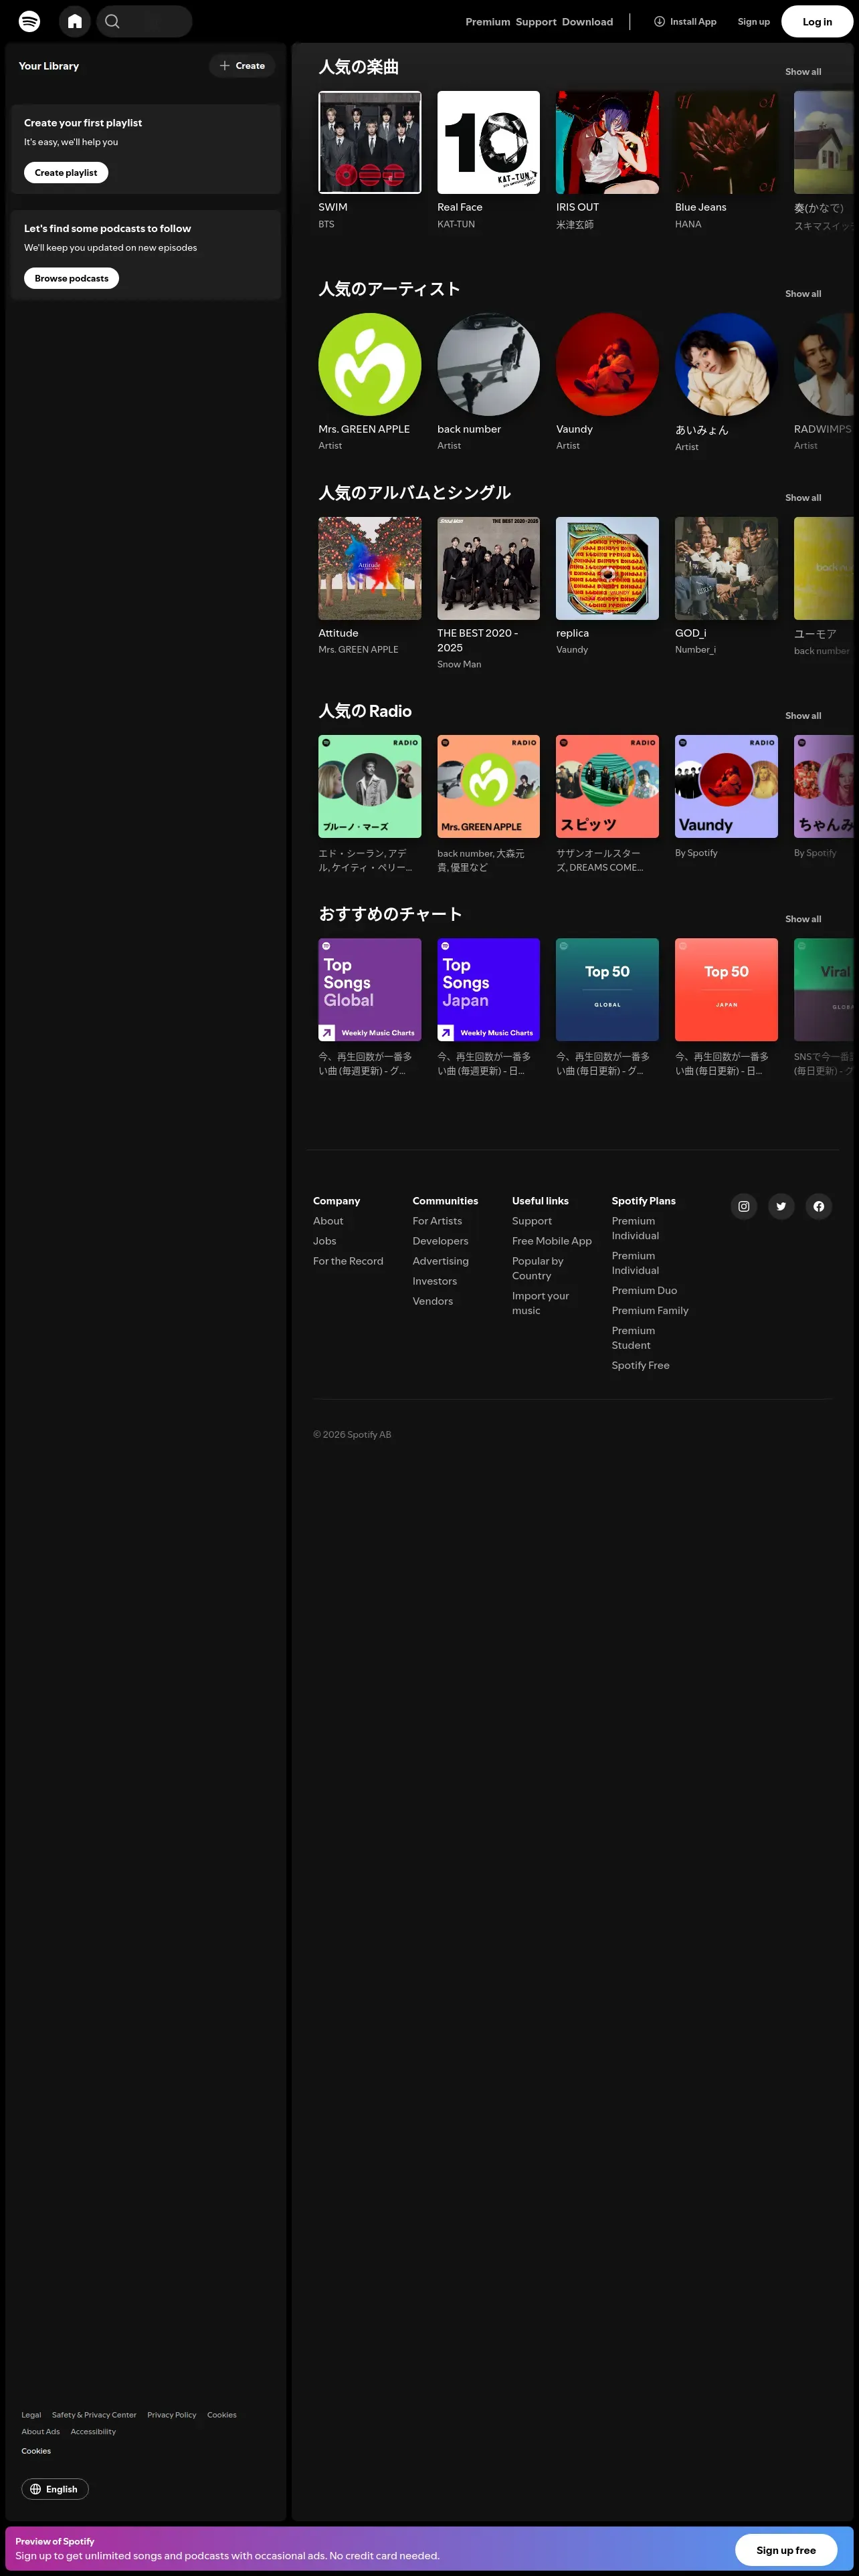Open Accessibility sidebar link
The image size is (859, 2576).
point(93,2432)
